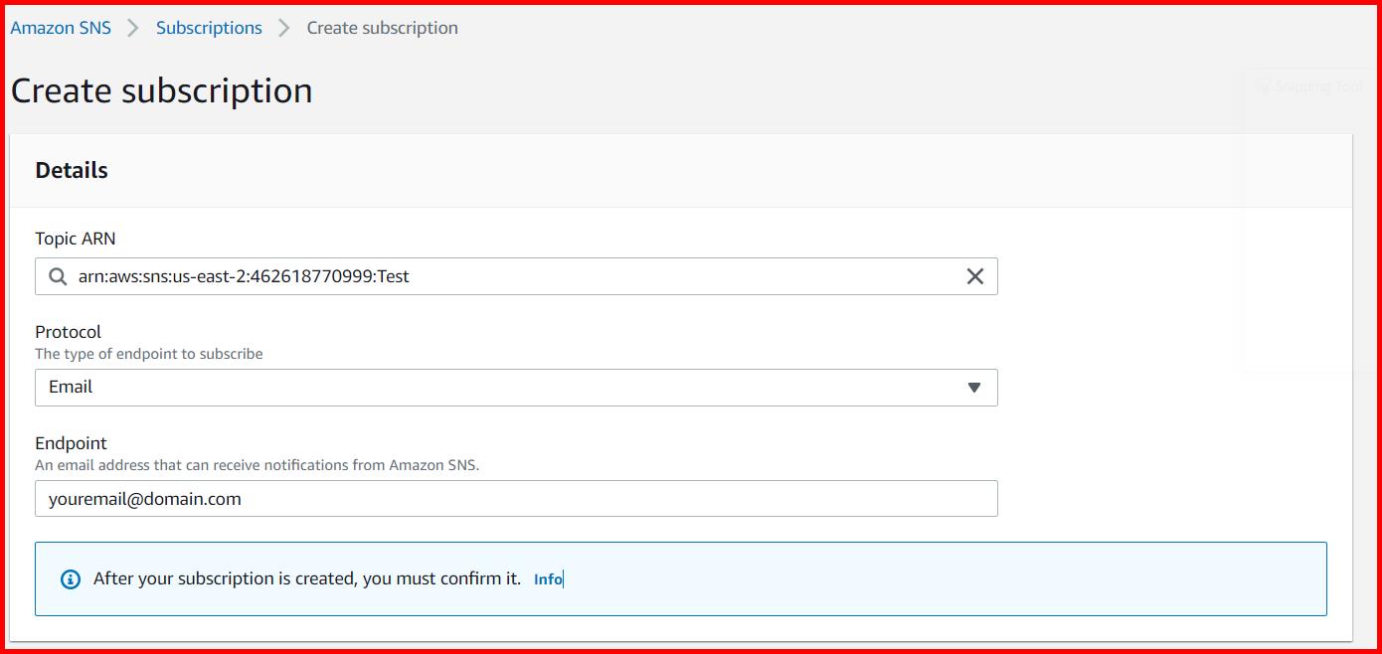Viewport: 1382px width, 654px height.
Task: Click the info circle icon in the confirmation banner
Action: 69,577
